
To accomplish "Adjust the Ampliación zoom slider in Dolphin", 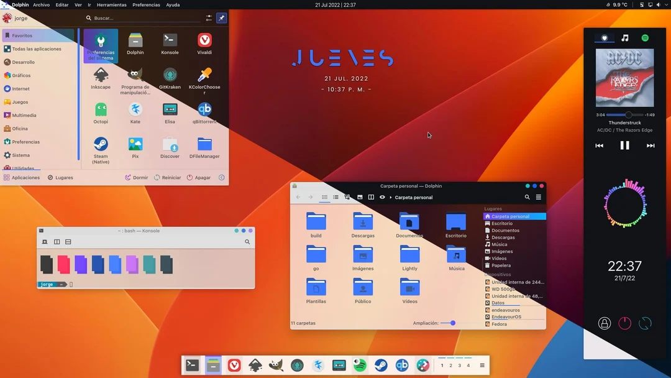I will click(452, 323).
